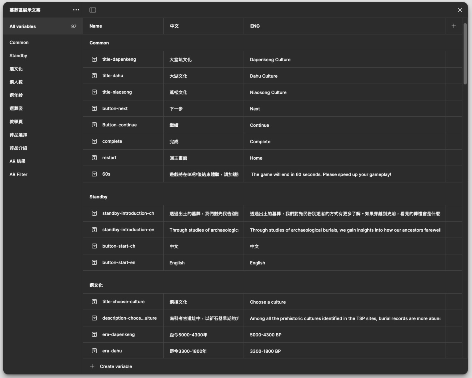The width and height of the screenshot is (472, 378).
Task: Open the 教學頁 group in sidebar
Action: tap(16, 122)
